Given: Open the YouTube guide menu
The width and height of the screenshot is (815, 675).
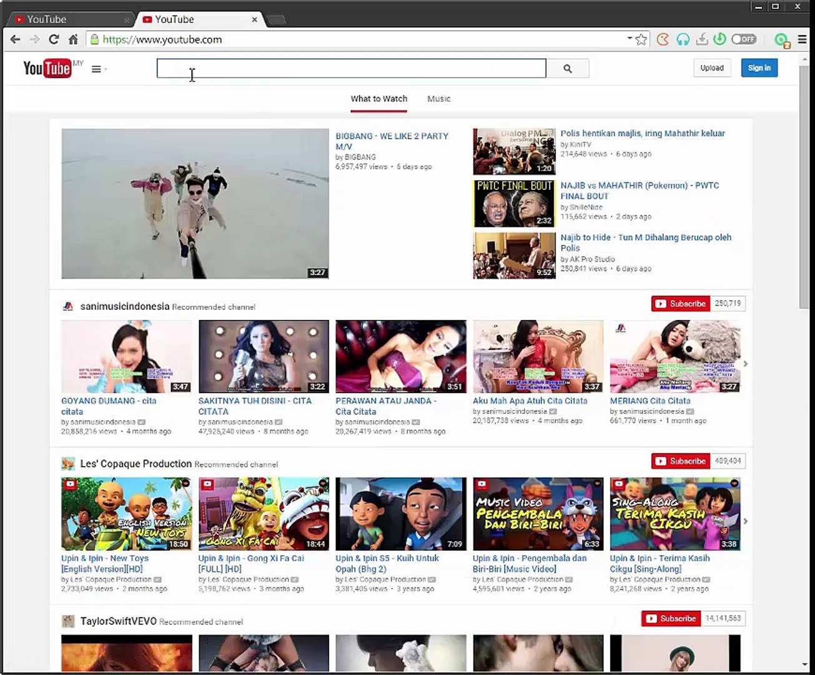Looking at the screenshot, I should coord(96,69).
